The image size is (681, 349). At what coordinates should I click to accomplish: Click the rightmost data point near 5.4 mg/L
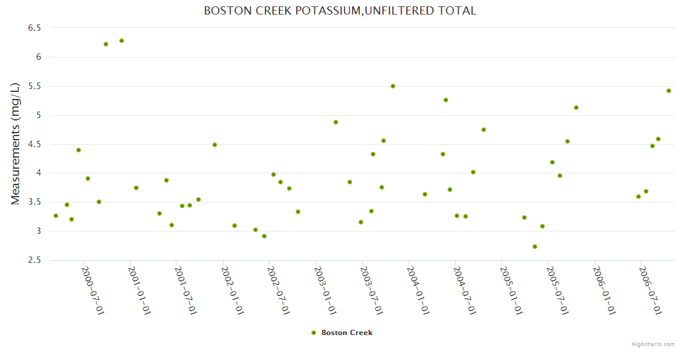[x=669, y=91]
